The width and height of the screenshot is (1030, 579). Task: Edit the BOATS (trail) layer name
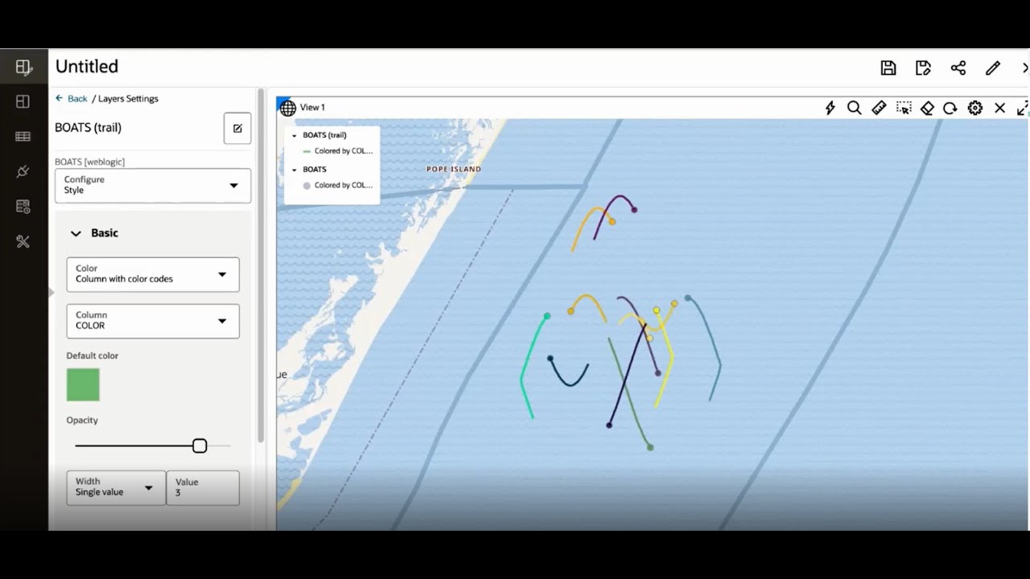(237, 129)
